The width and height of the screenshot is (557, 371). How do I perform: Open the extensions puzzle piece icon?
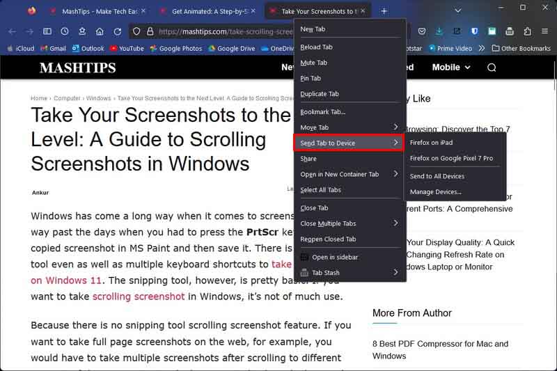527,31
